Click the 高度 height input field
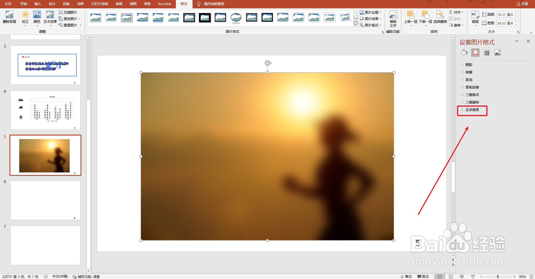535x279 pixels. pyautogui.click(x=505, y=14)
